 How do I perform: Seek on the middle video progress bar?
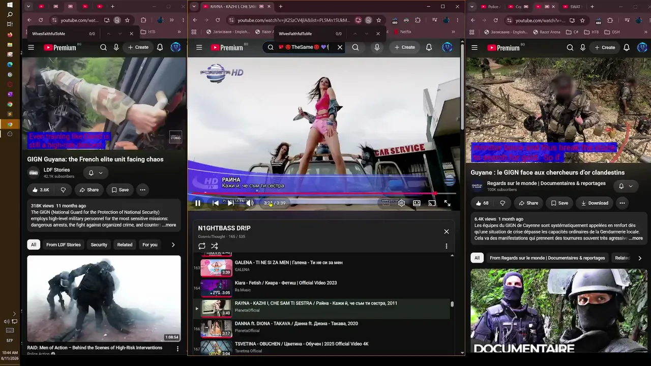point(323,194)
